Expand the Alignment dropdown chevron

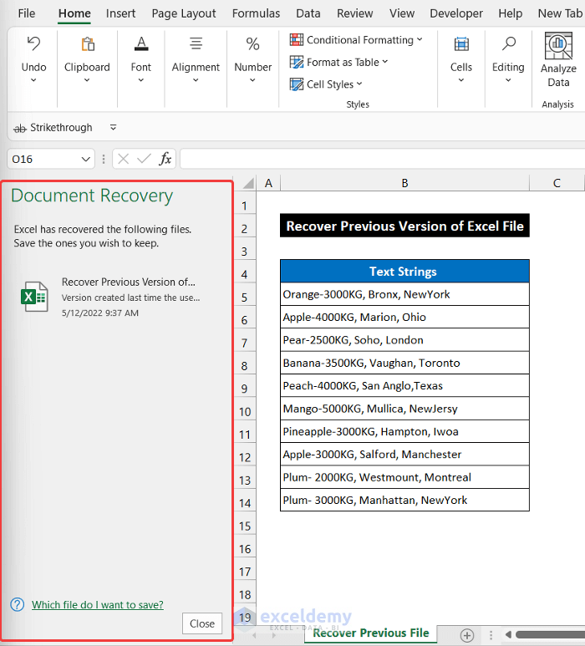click(196, 80)
